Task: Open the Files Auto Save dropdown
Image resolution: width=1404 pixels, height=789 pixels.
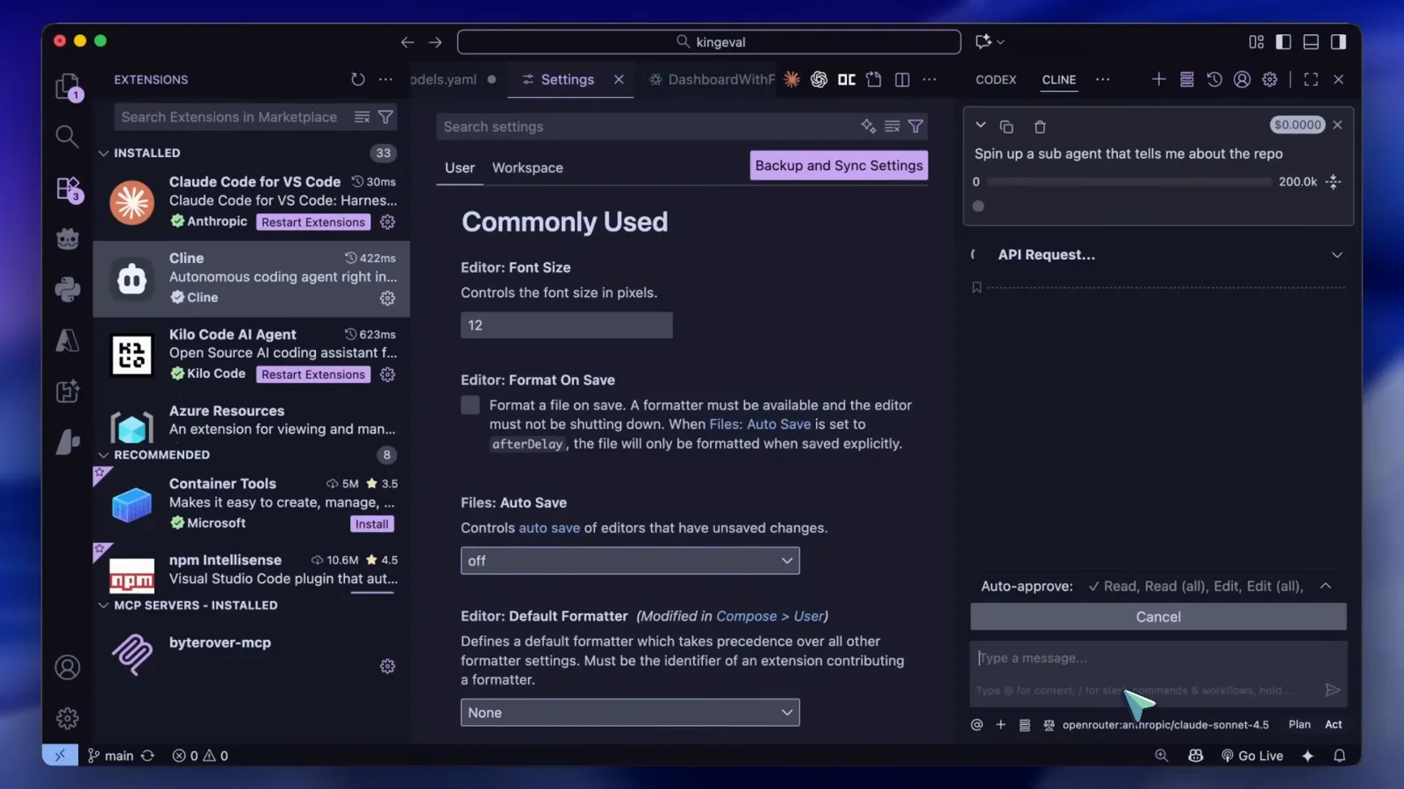Action: [630, 560]
